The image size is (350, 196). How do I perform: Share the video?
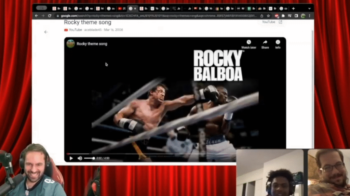click(265, 44)
